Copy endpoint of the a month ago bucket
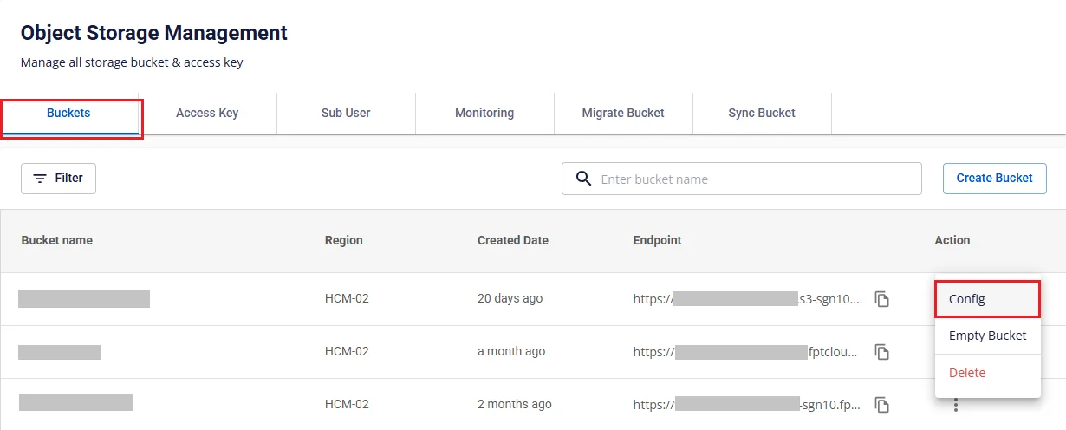This screenshot has width=1066, height=430. click(x=882, y=352)
